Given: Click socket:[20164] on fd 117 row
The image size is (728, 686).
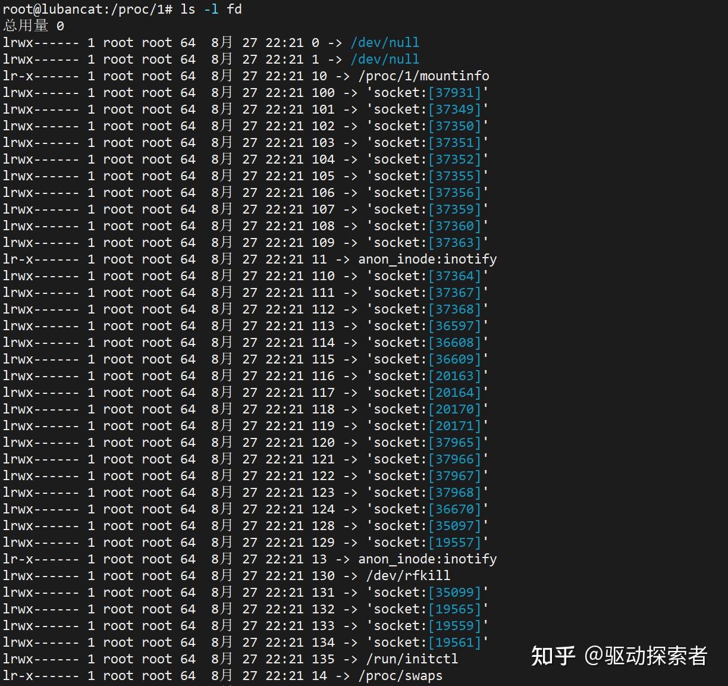Looking at the screenshot, I should 428,392.
